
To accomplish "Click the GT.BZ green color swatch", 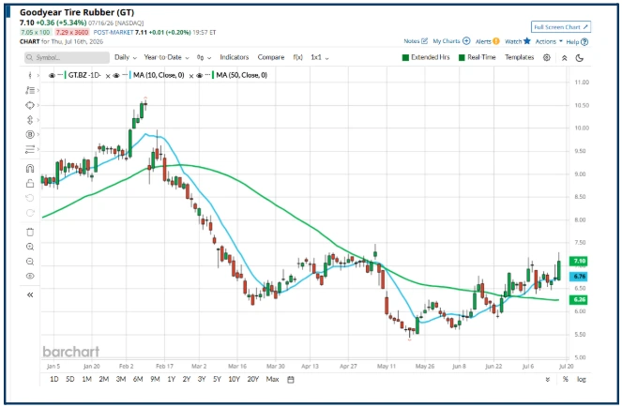I will [65, 75].
